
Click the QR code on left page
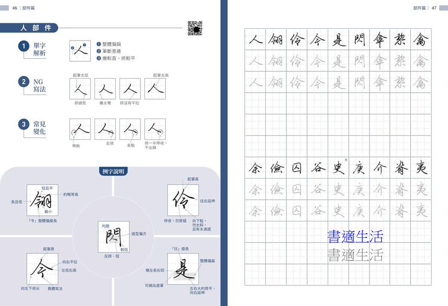coord(195,28)
